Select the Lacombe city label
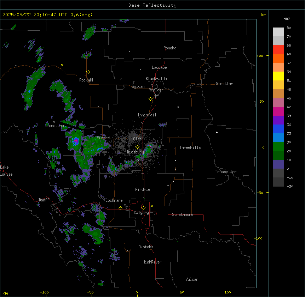305x297 pixels. pyautogui.click(x=159, y=67)
